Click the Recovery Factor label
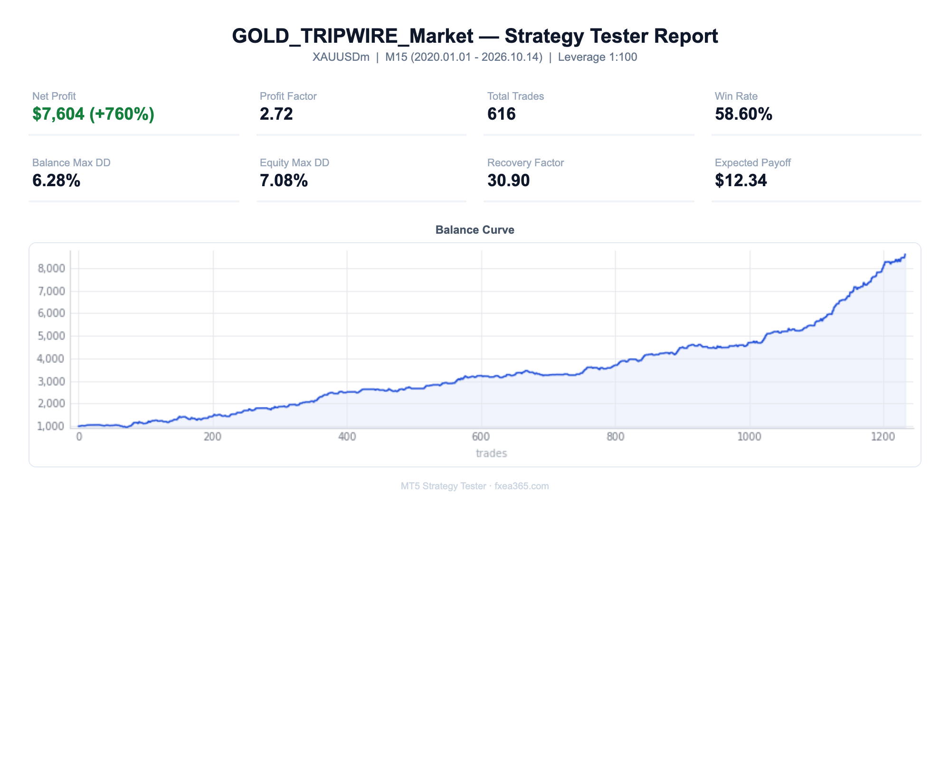The width and height of the screenshot is (950, 760). point(525,163)
